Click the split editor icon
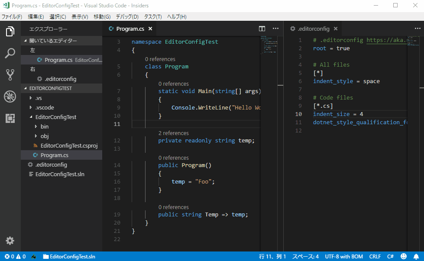This screenshot has height=261, width=424. coord(262,29)
